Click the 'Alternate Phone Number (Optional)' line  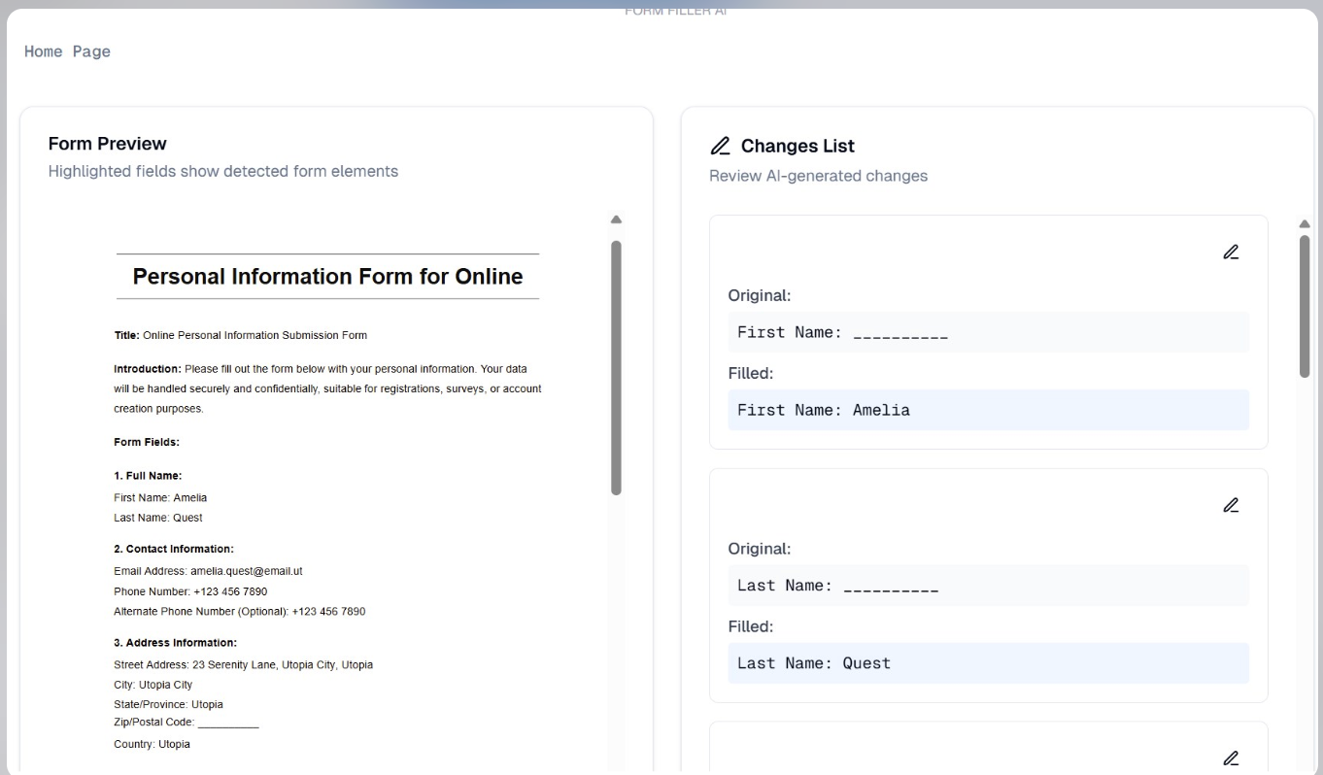(x=240, y=612)
